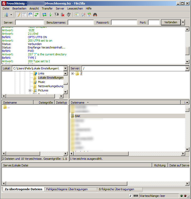
Task: Click the disconnect from server icon
Action: tap(63, 15)
